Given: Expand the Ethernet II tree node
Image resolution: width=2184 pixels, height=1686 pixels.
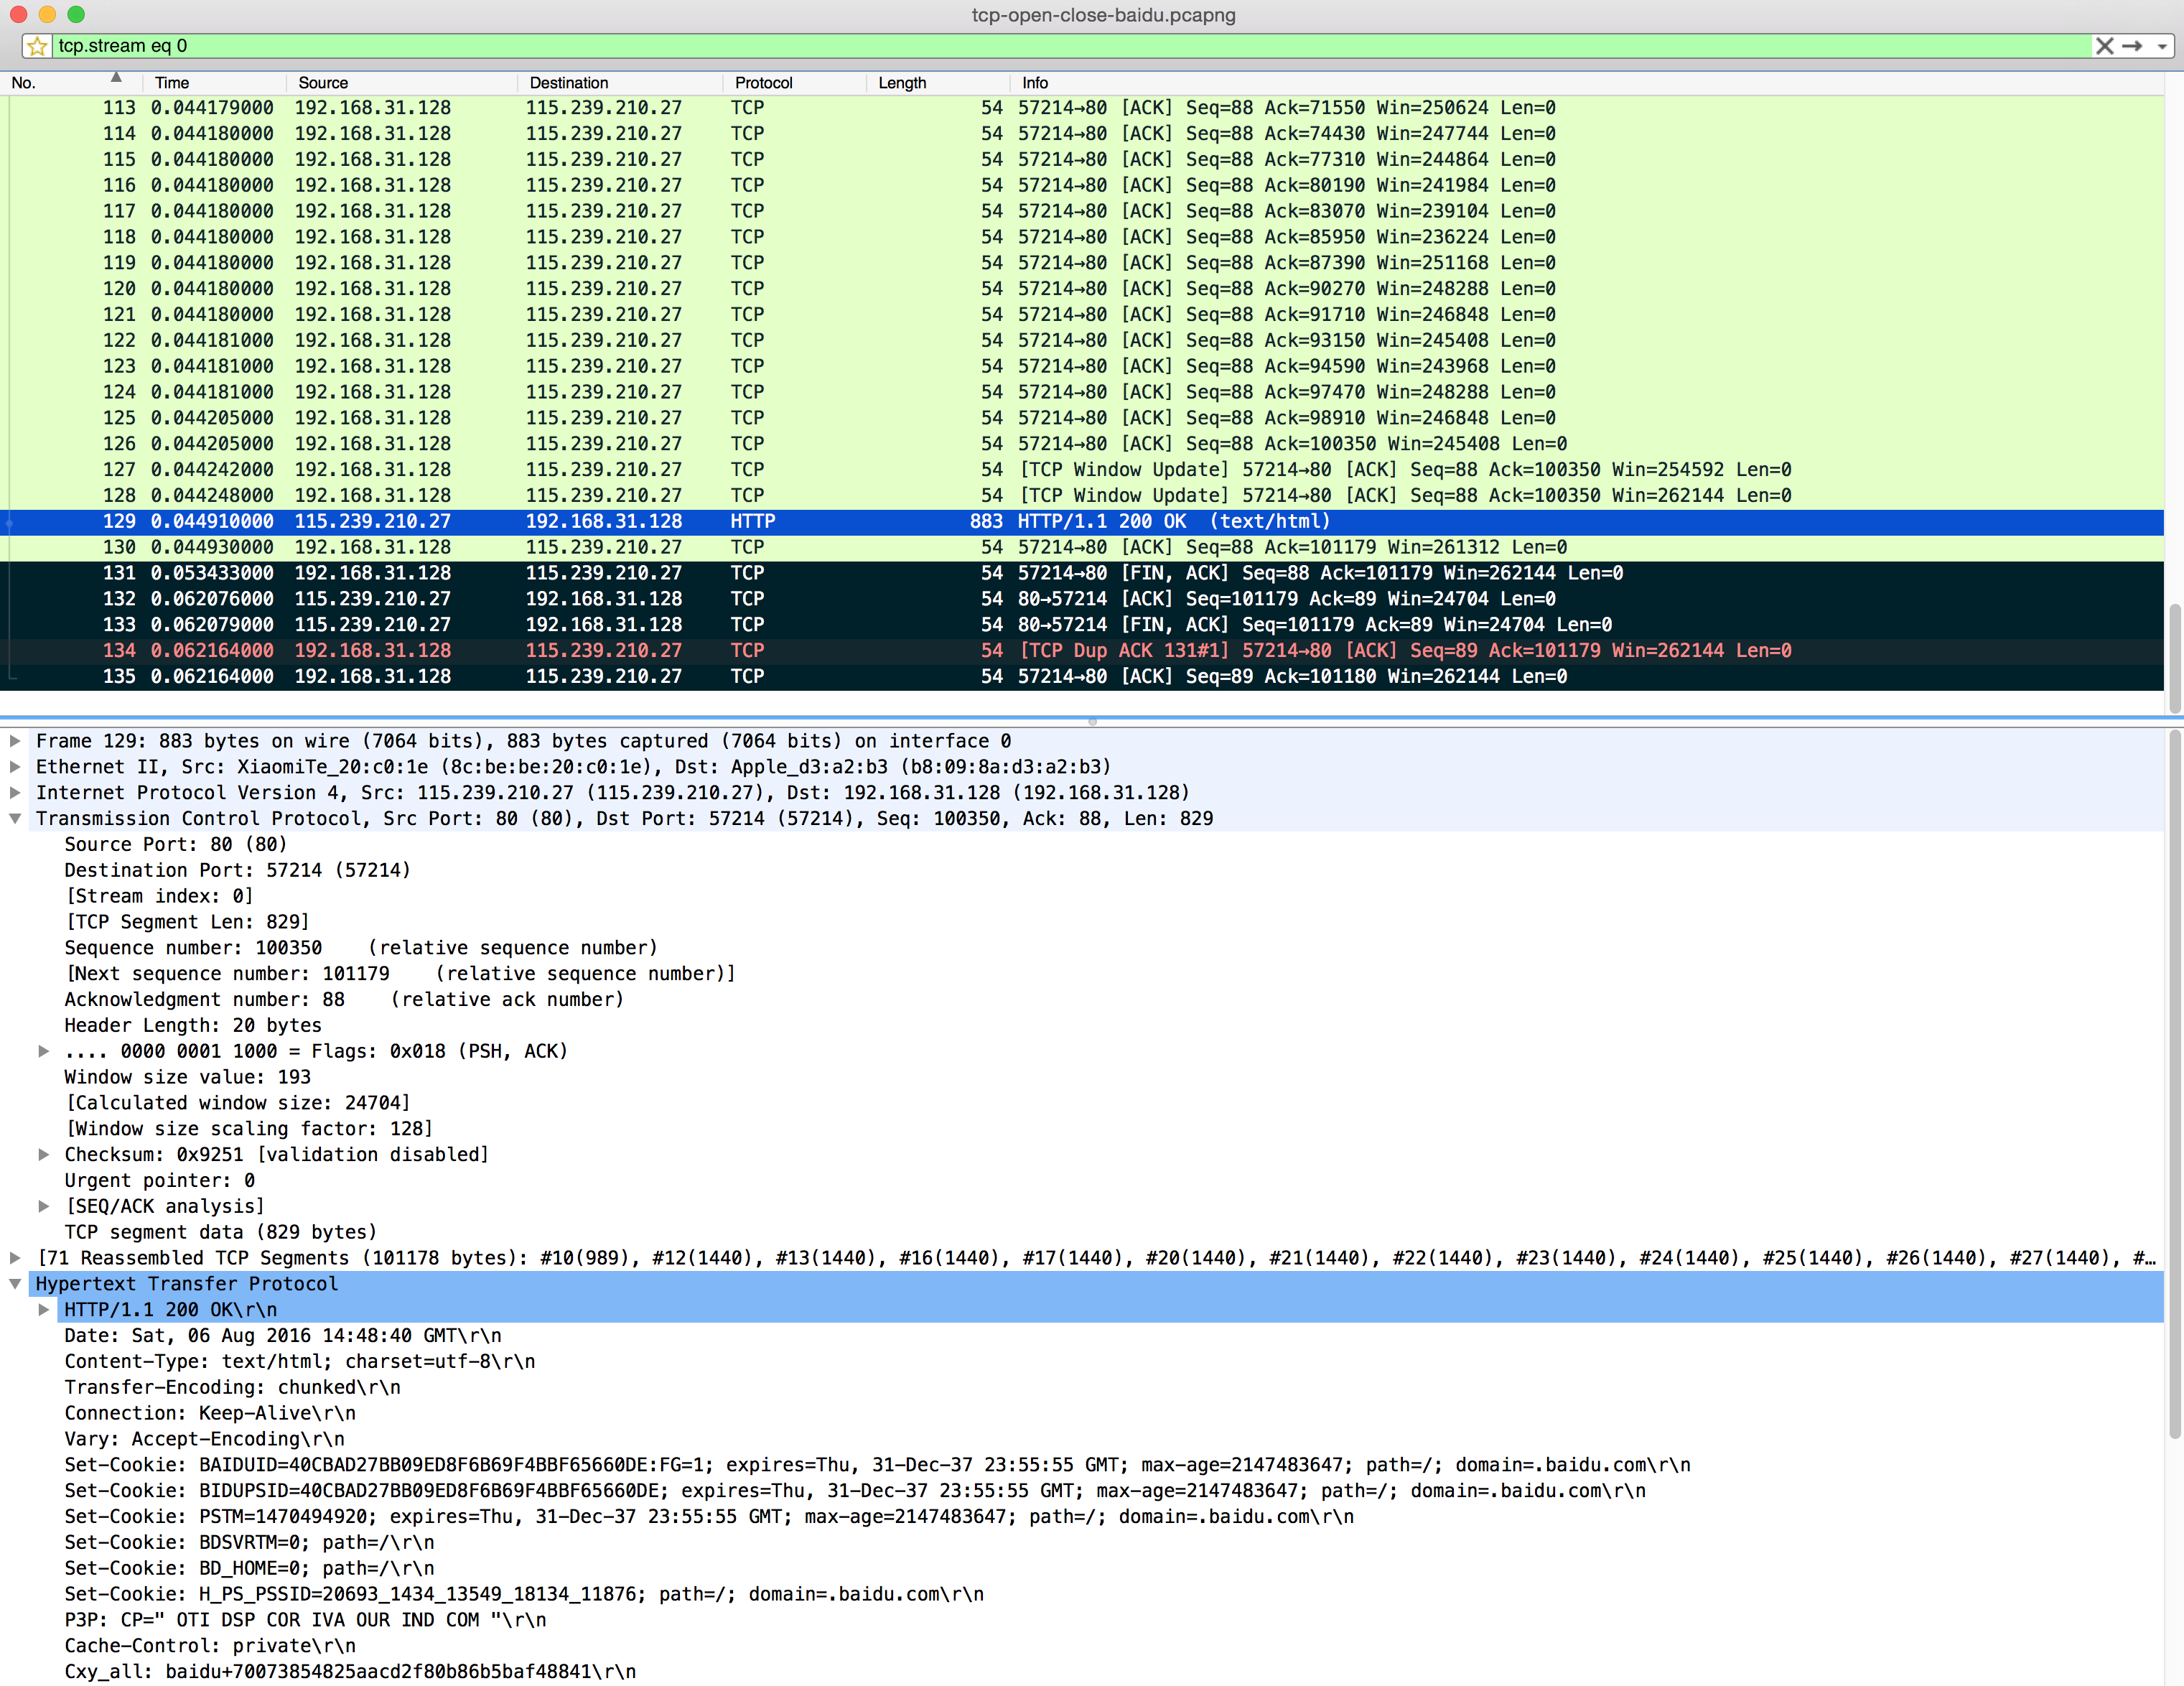Looking at the screenshot, I should tap(15, 767).
